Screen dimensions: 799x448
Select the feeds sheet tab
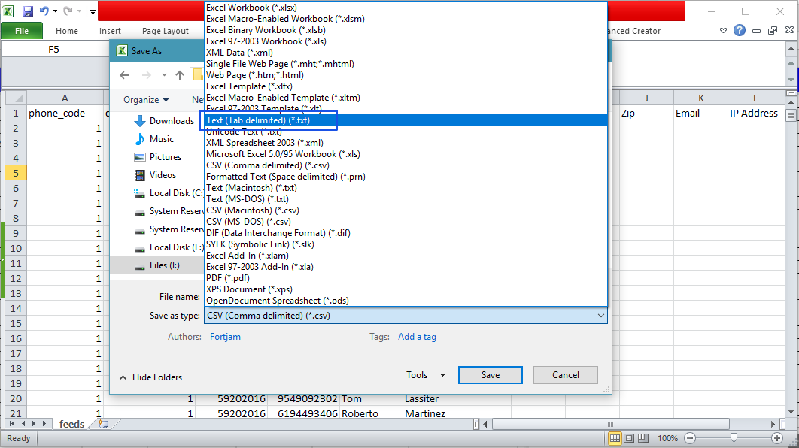click(x=71, y=424)
